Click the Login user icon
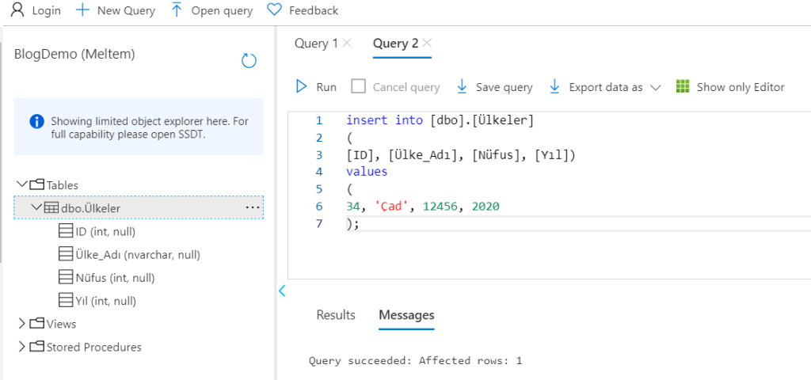 (17, 10)
